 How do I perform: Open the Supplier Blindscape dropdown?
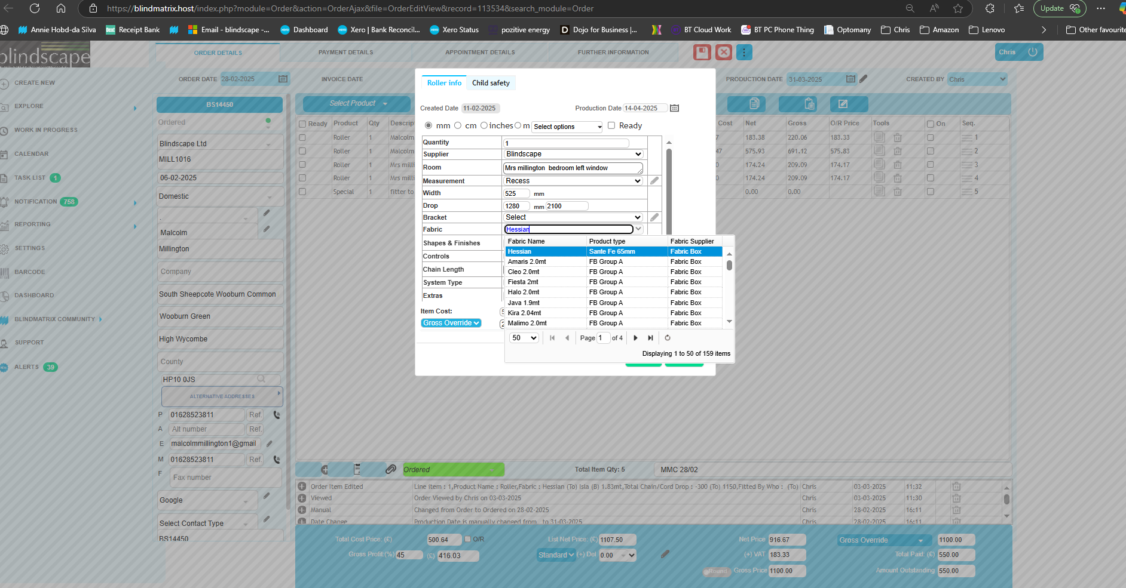(573, 154)
